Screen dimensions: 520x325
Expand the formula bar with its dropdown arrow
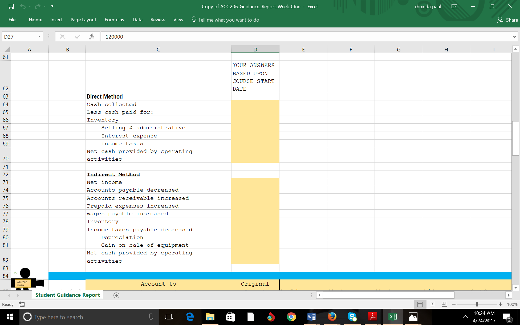514,36
